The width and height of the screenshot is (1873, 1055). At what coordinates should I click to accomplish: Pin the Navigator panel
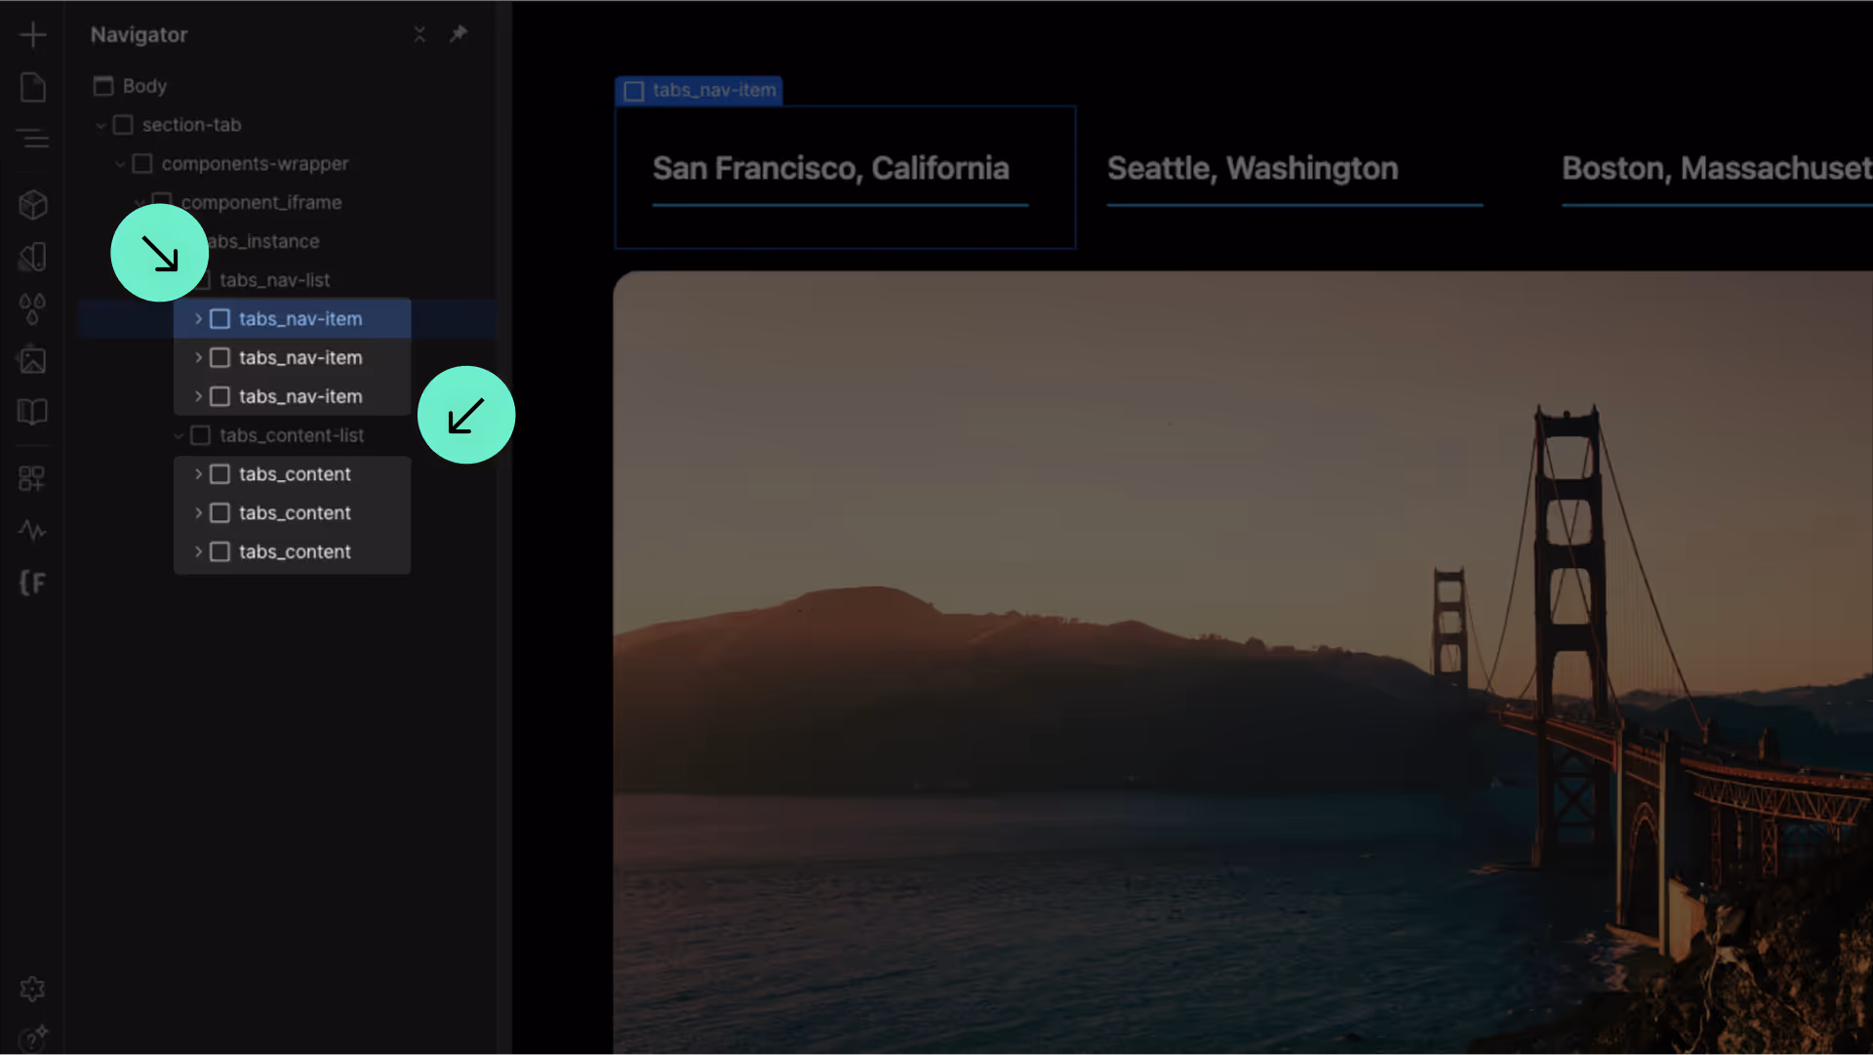pyautogui.click(x=458, y=34)
